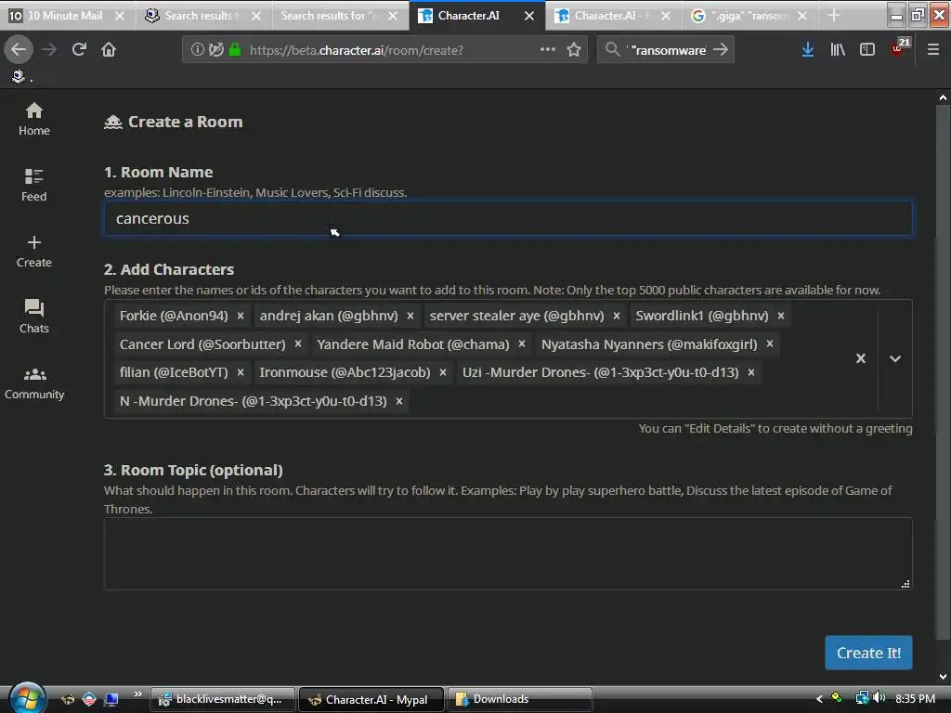951x713 pixels.
Task: Go to Home in the sidebar
Action: (x=34, y=119)
